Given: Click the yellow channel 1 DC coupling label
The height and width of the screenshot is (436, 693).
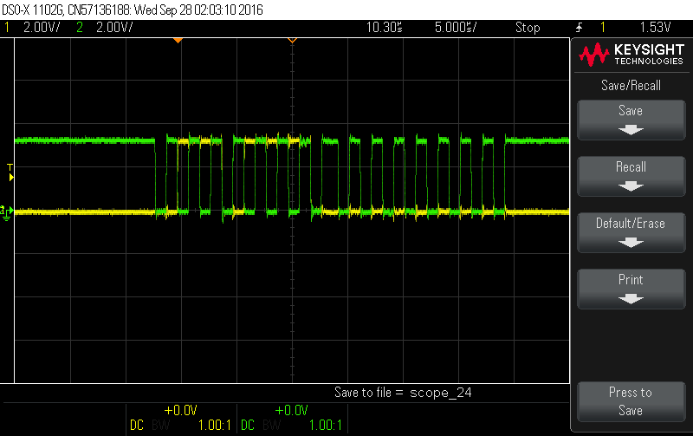Looking at the screenshot, I should [x=137, y=426].
